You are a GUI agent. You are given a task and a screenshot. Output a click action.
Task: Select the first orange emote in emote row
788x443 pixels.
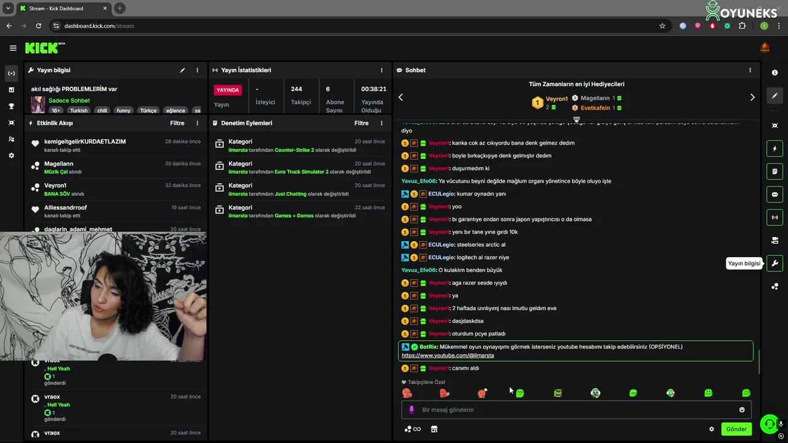coord(406,393)
